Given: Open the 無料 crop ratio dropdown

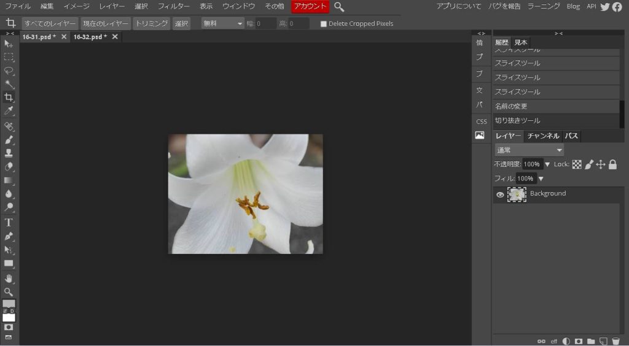Looking at the screenshot, I should pyautogui.click(x=223, y=23).
